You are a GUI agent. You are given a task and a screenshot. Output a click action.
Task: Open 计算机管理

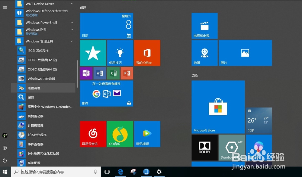[x=45, y=126]
